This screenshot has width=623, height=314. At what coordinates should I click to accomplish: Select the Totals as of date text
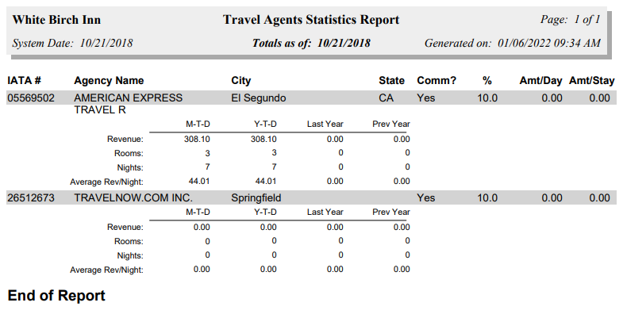tap(311, 43)
